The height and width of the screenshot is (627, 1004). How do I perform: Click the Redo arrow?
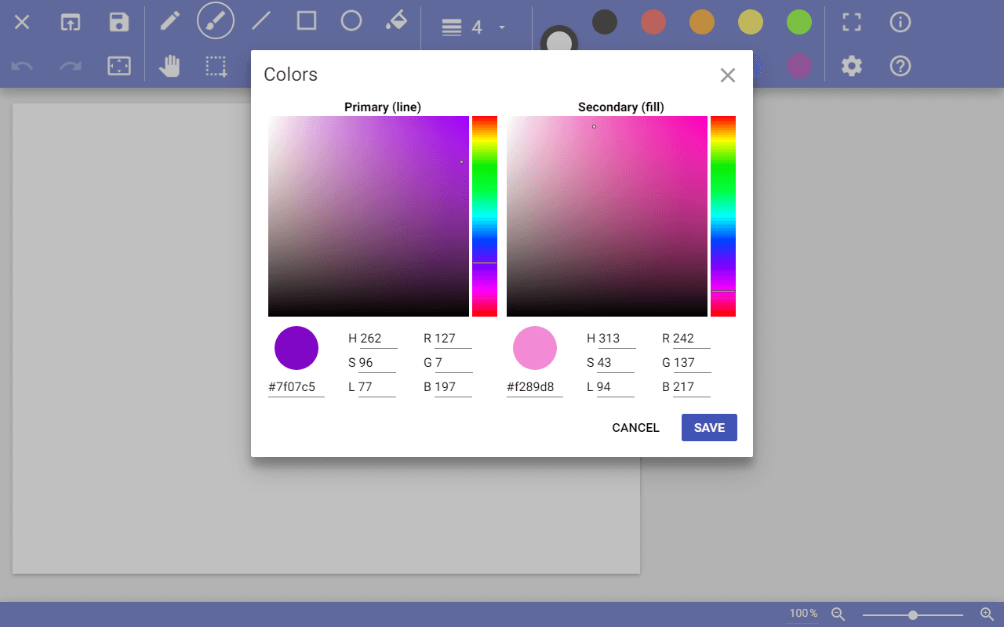[x=70, y=66]
